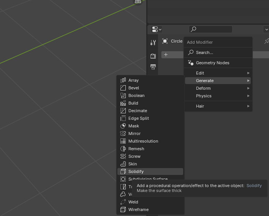Screen dimensions: 269x216
Task: Open the Physics modifier submenu
Action: point(218,96)
